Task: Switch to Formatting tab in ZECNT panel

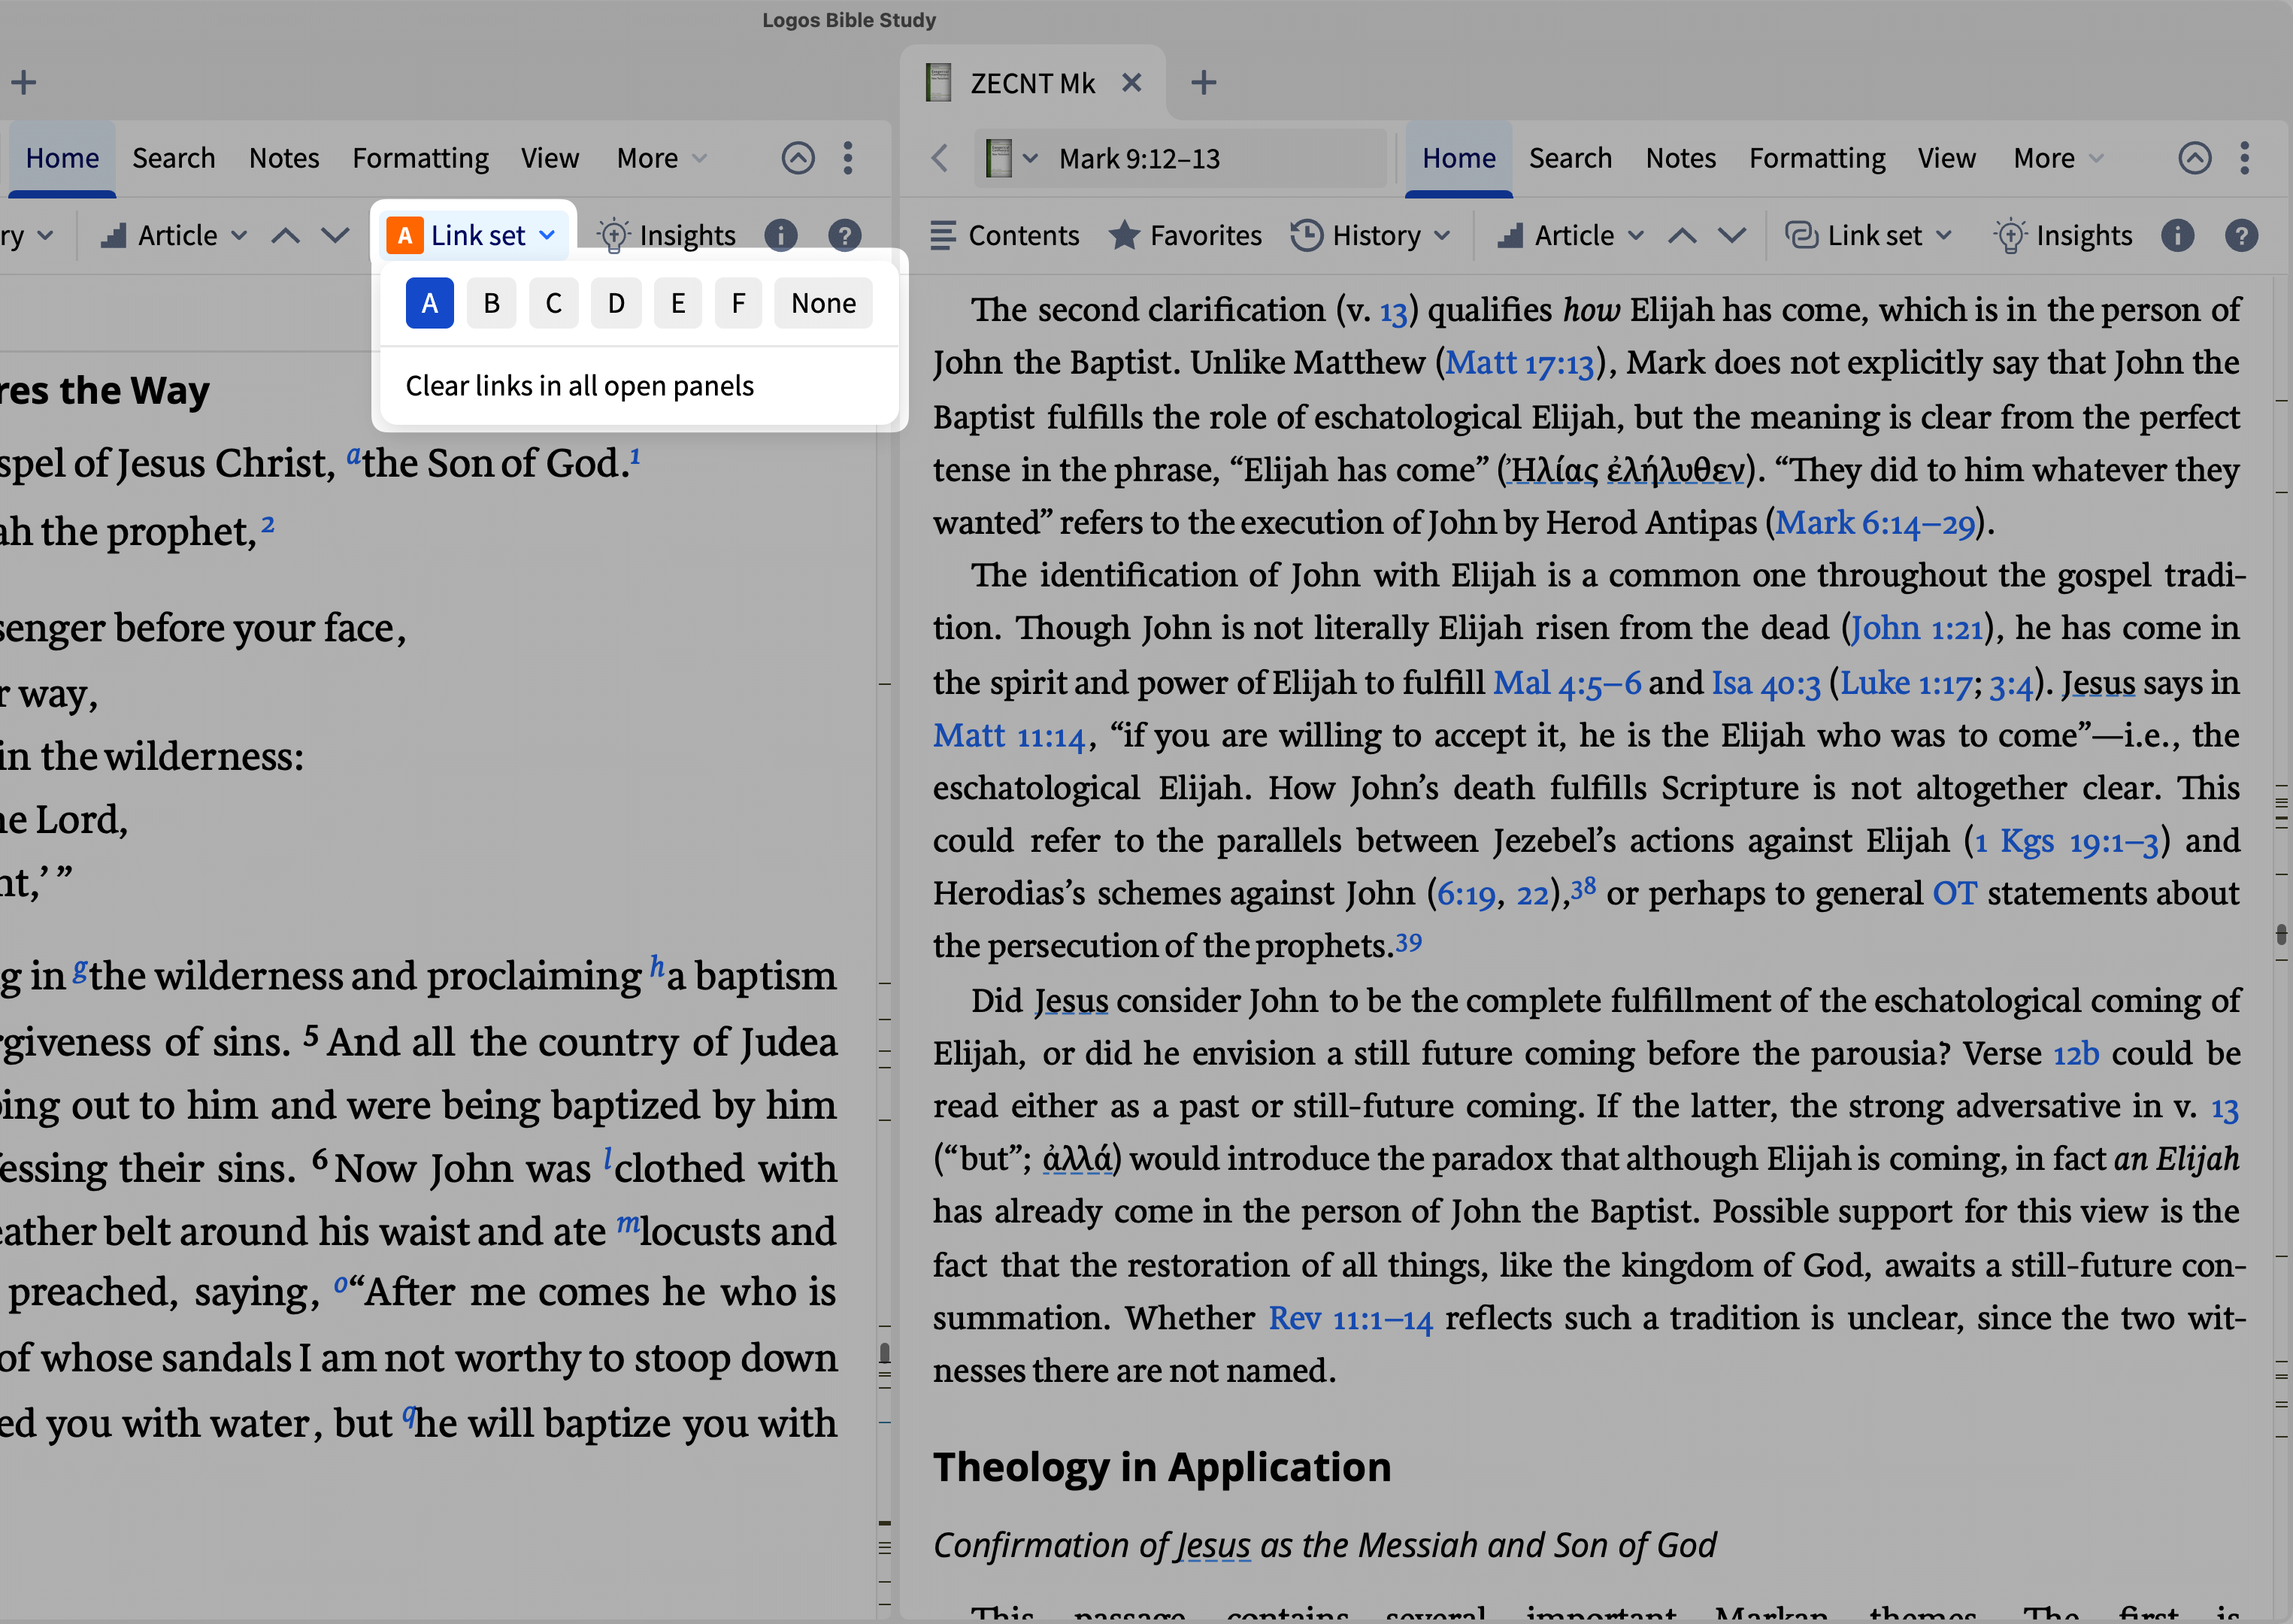Action: coord(1817,158)
